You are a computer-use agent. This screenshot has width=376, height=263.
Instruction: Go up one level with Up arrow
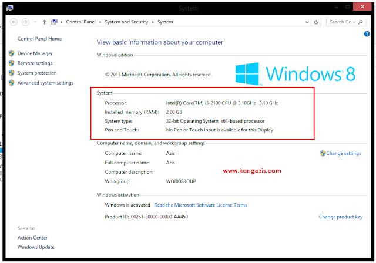[x=45, y=22]
